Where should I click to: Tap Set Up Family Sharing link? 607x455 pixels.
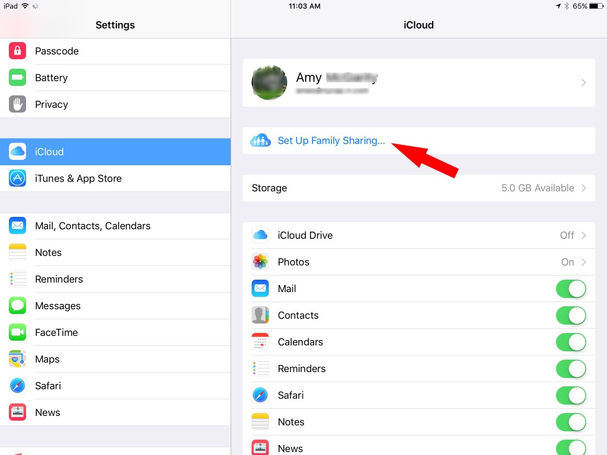click(331, 140)
